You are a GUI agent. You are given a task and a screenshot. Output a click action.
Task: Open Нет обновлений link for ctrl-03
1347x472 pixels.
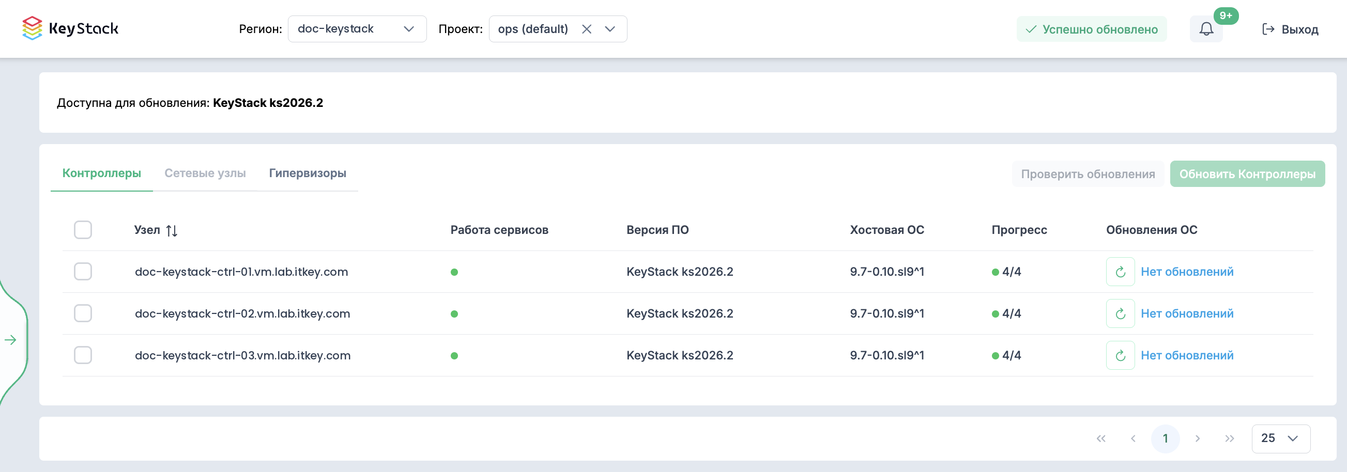(1187, 355)
